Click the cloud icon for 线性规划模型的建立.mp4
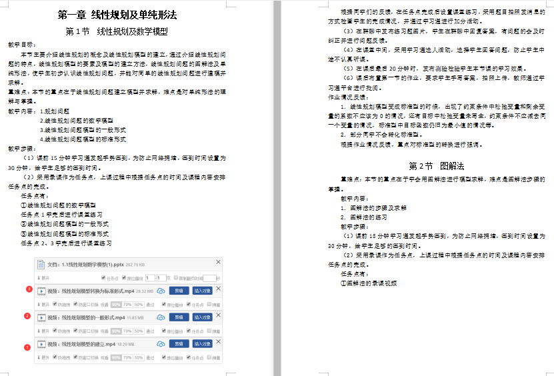Screen dimensions: 554x376 pos(161,344)
